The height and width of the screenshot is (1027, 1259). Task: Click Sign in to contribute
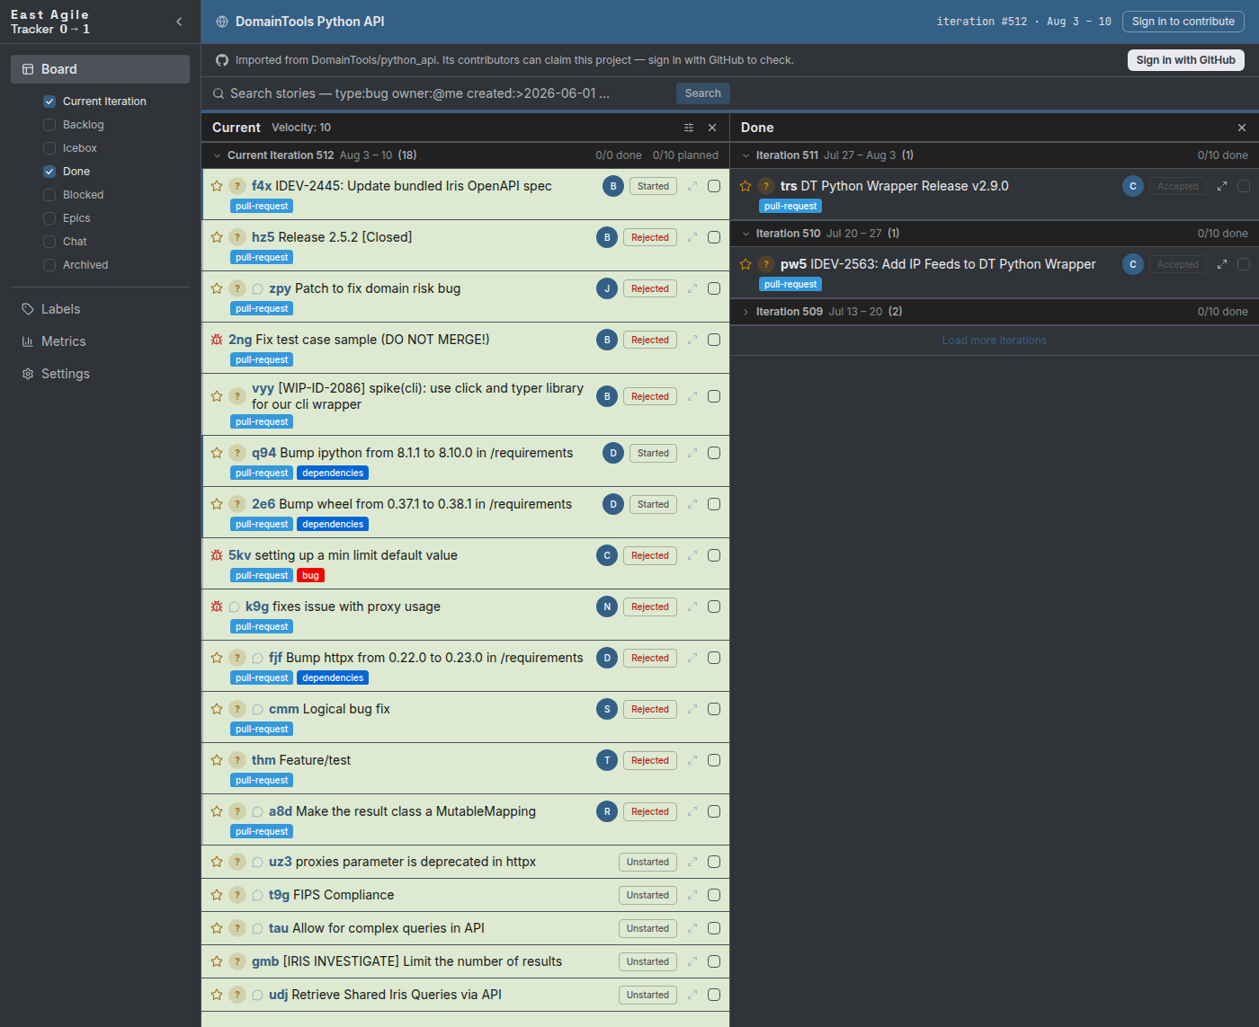click(x=1183, y=22)
